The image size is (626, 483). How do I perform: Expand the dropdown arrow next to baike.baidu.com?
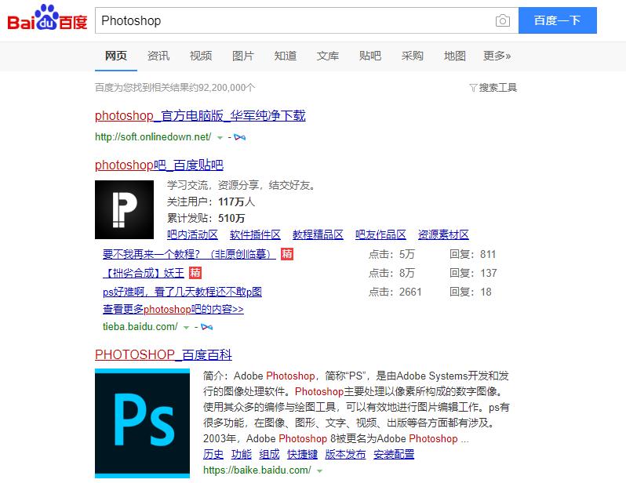tap(319, 470)
